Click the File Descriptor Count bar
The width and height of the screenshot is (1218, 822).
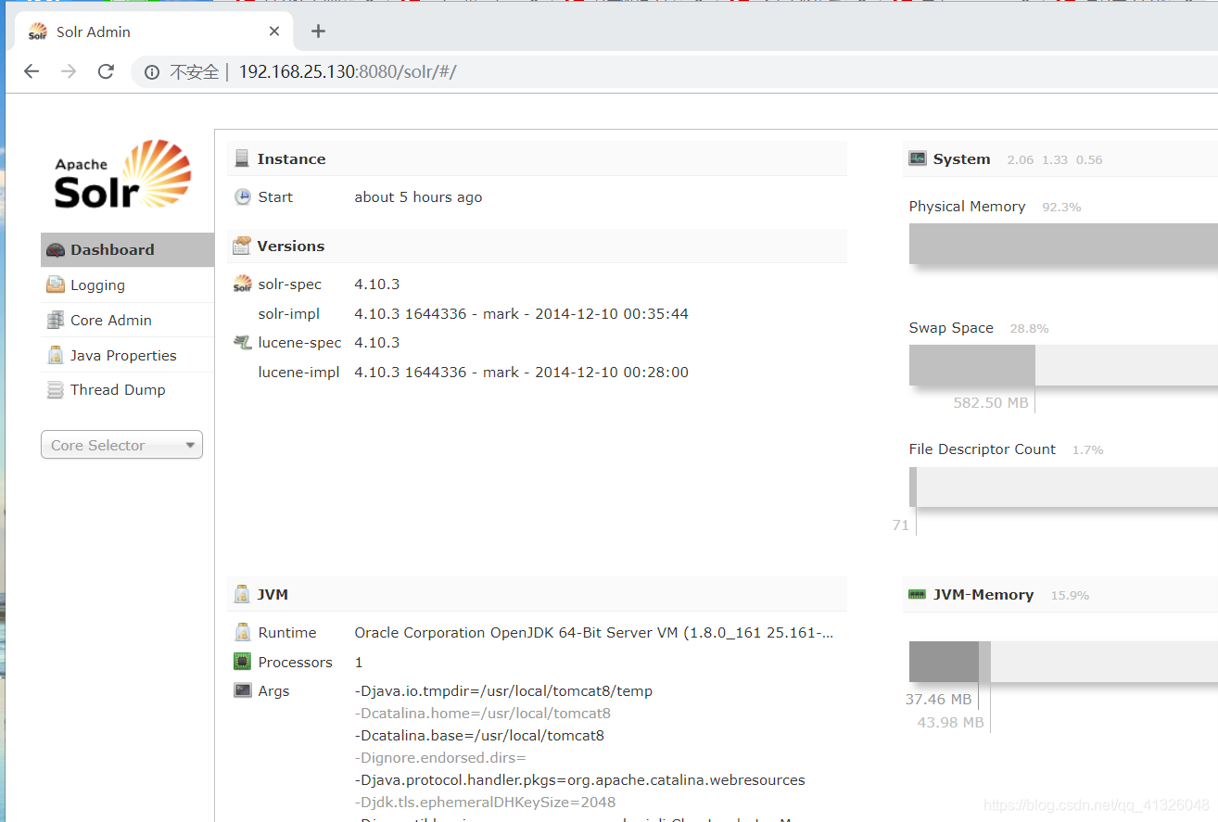tap(1063, 487)
